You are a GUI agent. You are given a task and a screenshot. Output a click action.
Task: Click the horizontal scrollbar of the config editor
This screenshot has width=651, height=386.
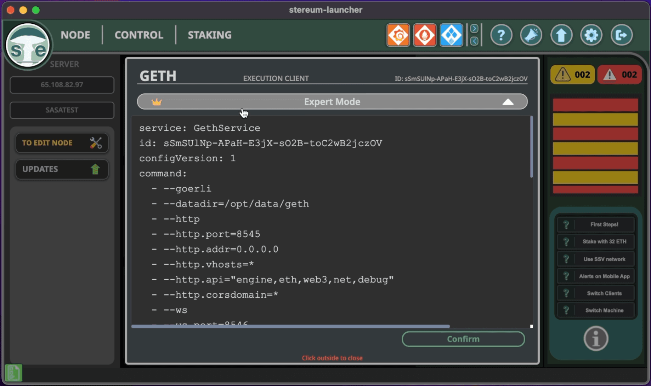290,326
